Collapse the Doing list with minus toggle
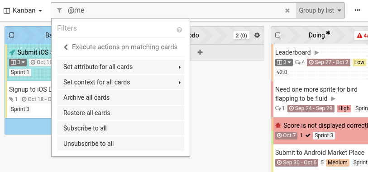Screen dimensions: 368x172 click(x=277, y=35)
